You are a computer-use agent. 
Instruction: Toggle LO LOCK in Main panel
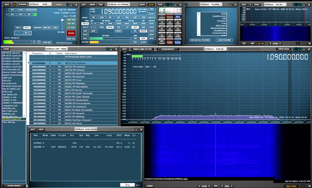point(71,27)
